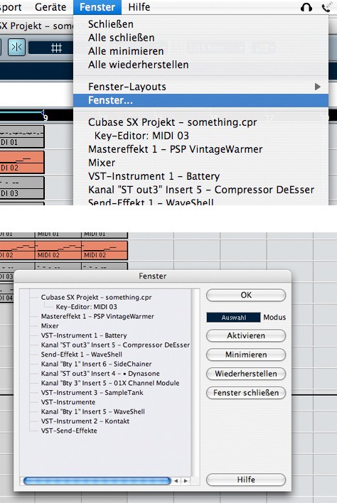Click the left scroll arrow in dialog

pyautogui.click(x=176, y=480)
